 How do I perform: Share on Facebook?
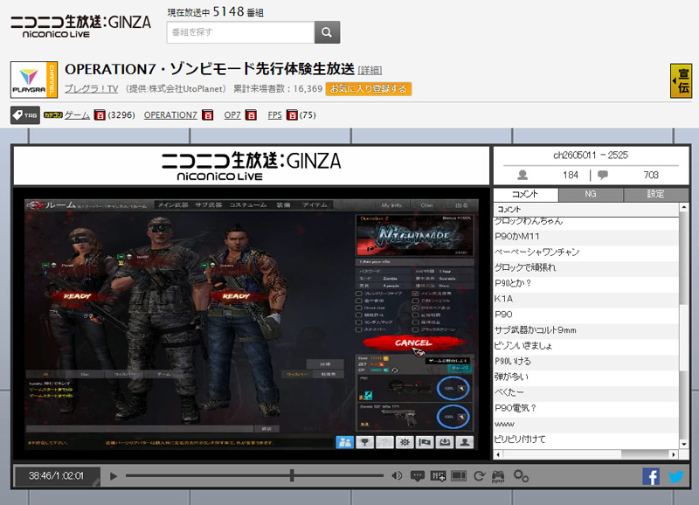[651, 476]
